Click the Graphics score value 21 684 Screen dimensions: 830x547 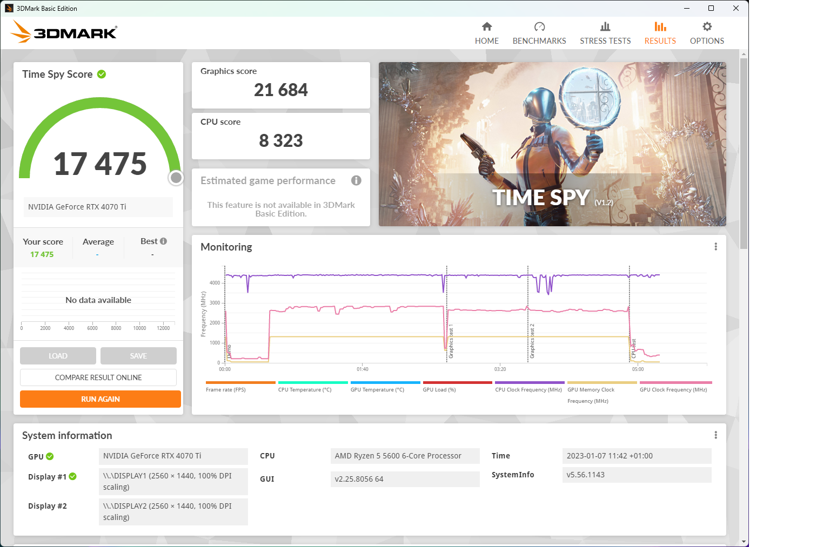coord(281,90)
